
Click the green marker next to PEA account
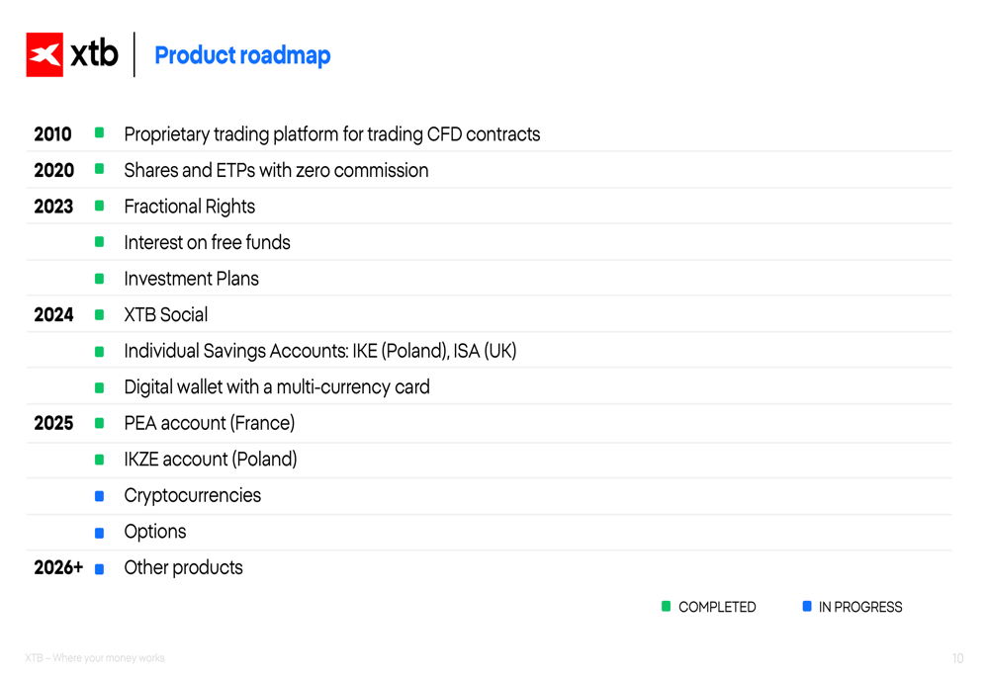point(99,423)
